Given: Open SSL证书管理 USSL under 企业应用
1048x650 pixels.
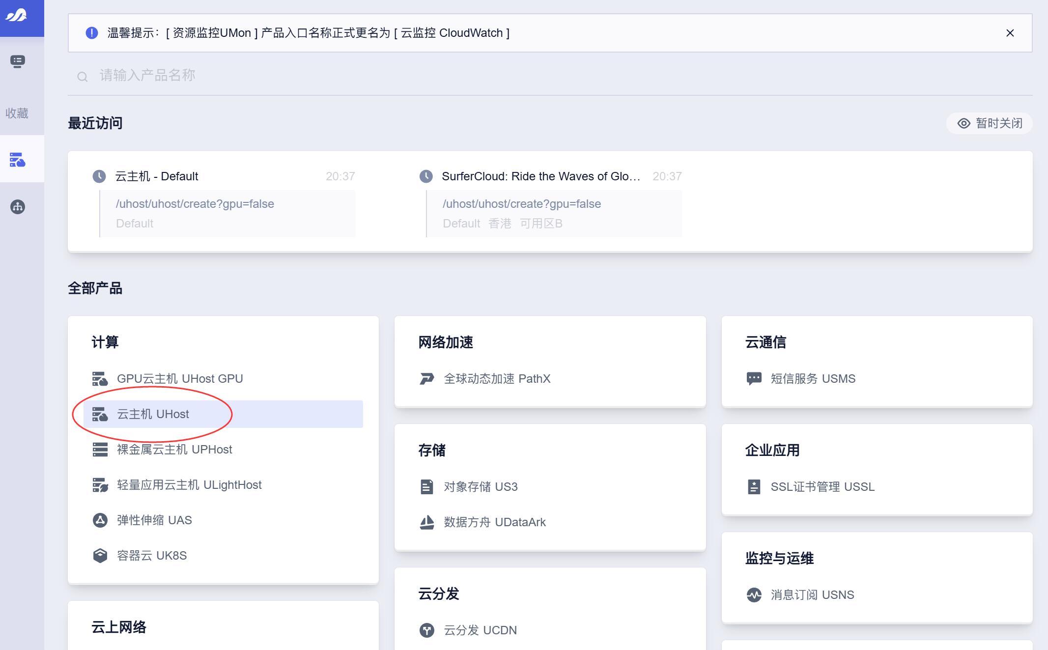Looking at the screenshot, I should (822, 487).
